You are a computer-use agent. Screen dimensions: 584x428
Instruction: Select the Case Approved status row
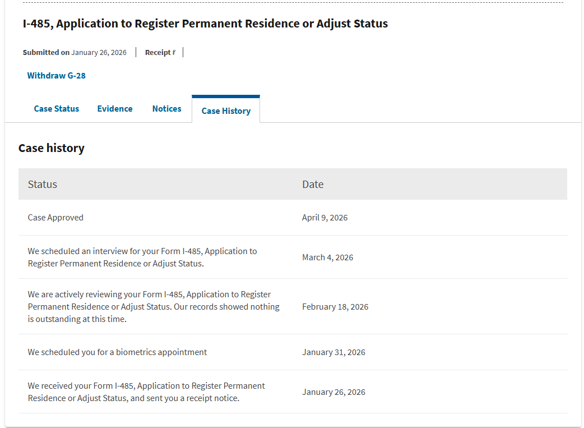point(293,217)
